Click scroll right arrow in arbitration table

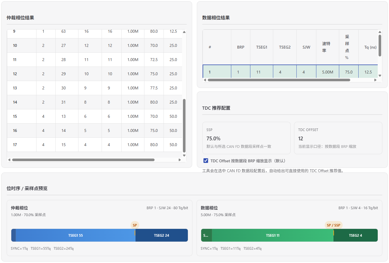[180, 160]
